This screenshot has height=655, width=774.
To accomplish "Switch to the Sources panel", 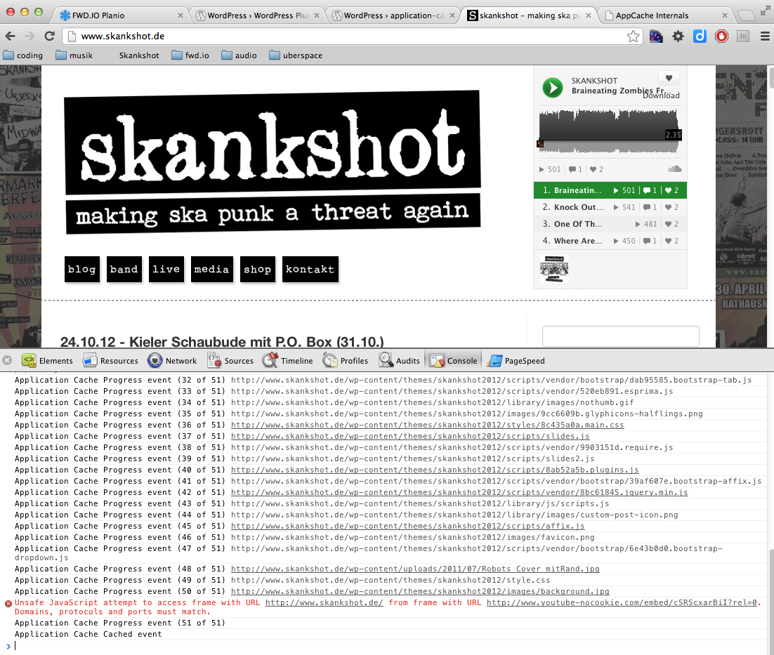I will pyautogui.click(x=230, y=361).
